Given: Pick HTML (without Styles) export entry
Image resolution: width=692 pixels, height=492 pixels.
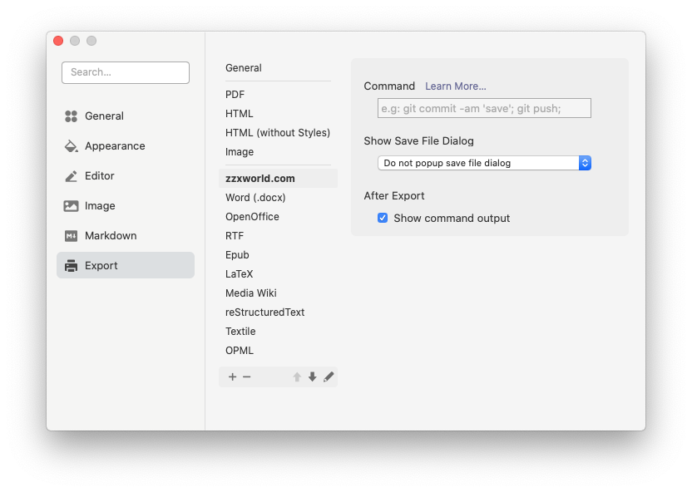Looking at the screenshot, I should [x=278, y=133].
